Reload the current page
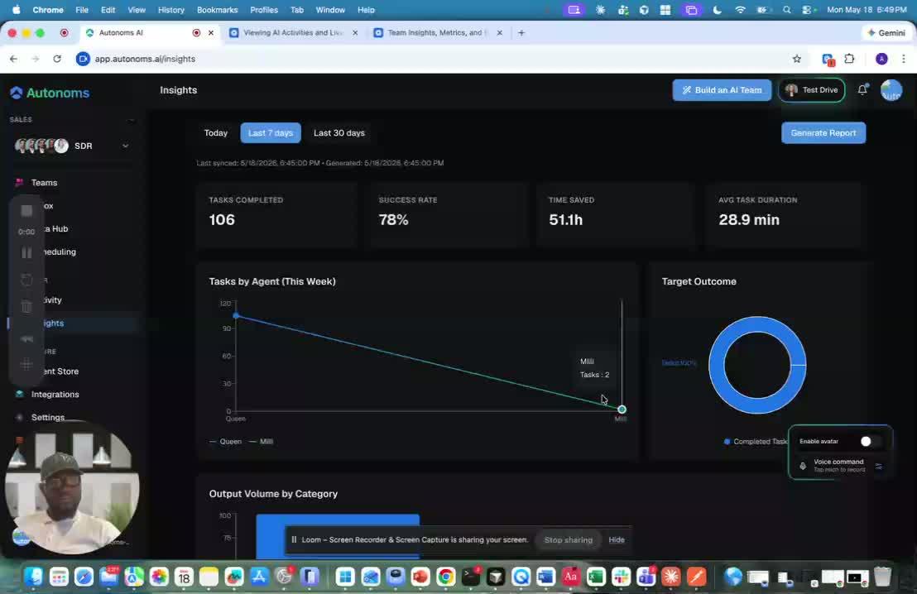 click(x=57, y=59)
